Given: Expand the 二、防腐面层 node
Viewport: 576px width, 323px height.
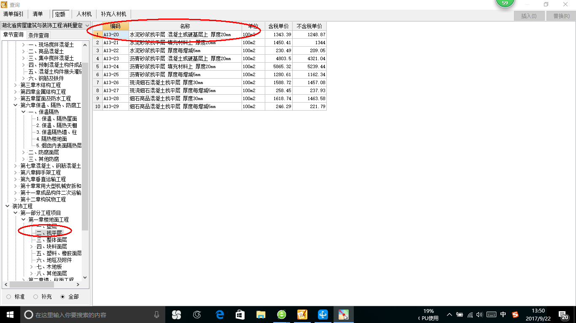Looking at the screenshot, I should [x=24, y=152].
